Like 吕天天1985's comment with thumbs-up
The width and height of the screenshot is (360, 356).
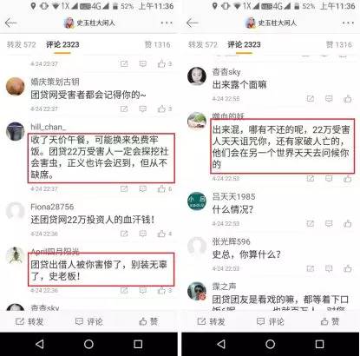pos(348,223)
